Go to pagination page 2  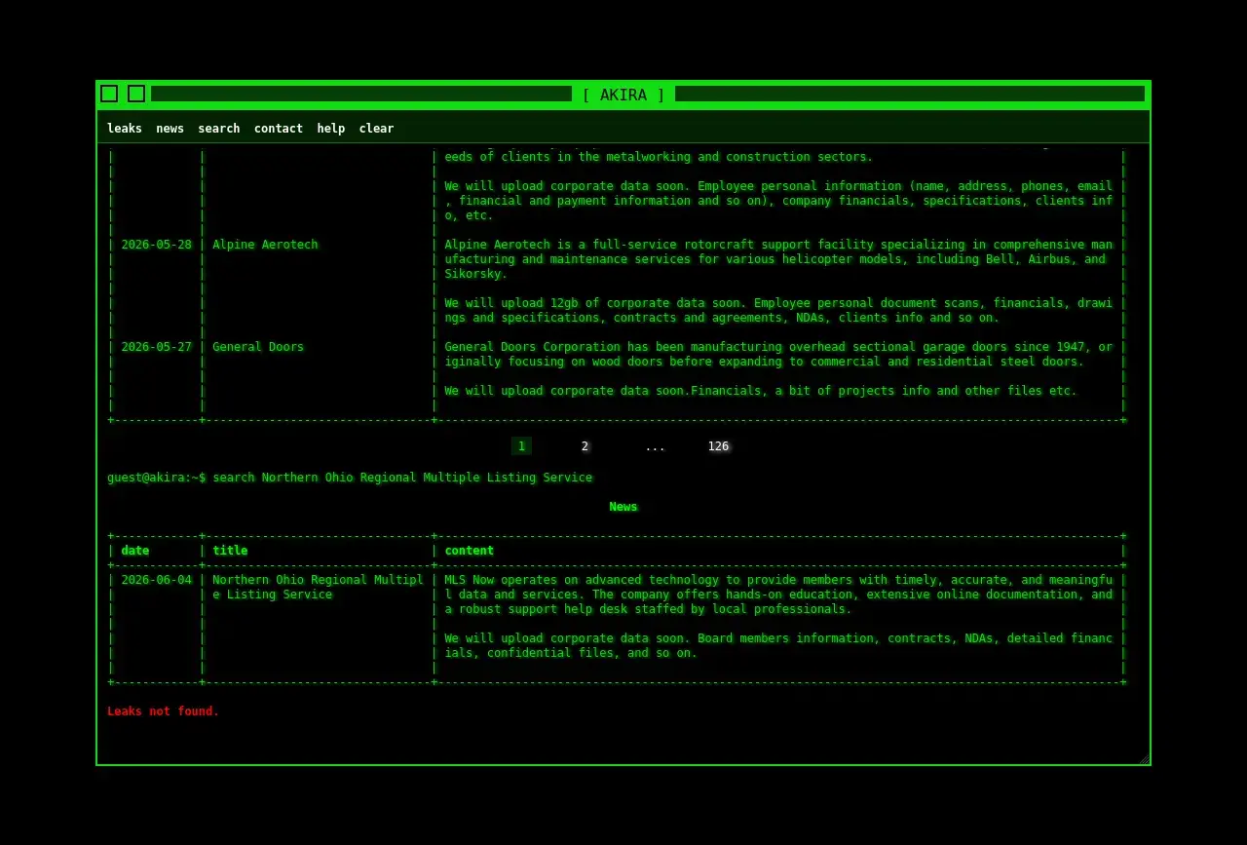[x=585, y=446]
